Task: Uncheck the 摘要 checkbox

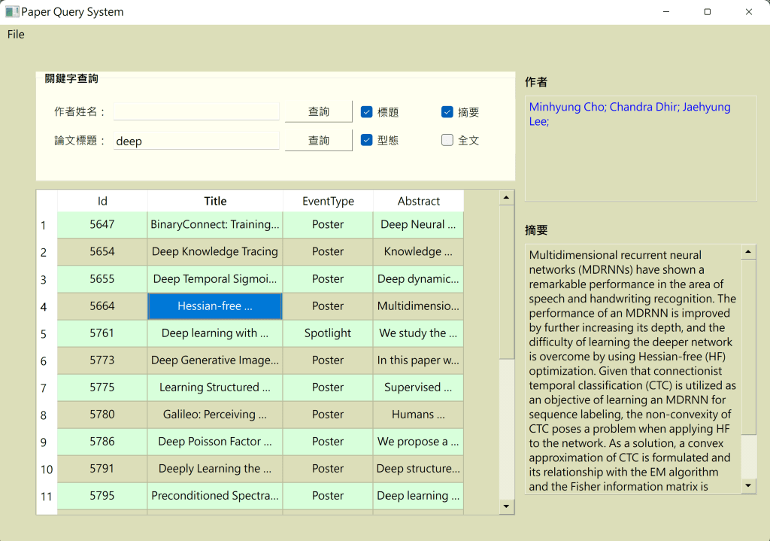Action: click(x=447, y=112)
